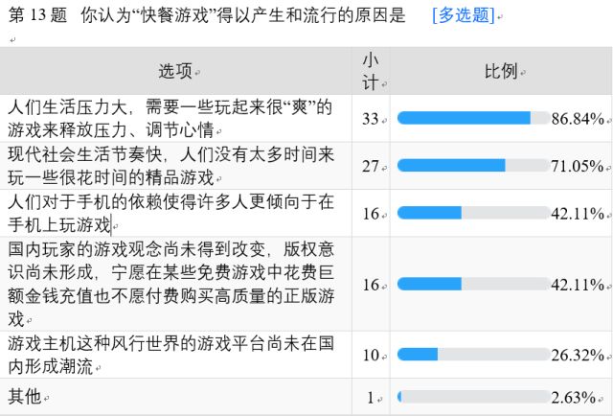Click the progress bar in the 手机依赖 row
The image size is (613, 416).
[473, 213]
